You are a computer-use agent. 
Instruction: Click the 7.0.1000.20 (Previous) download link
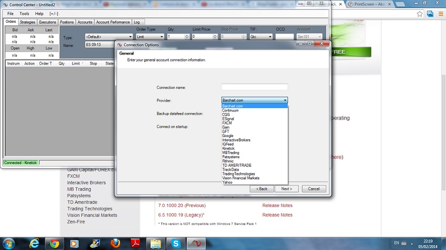click(x=182, y=206)
